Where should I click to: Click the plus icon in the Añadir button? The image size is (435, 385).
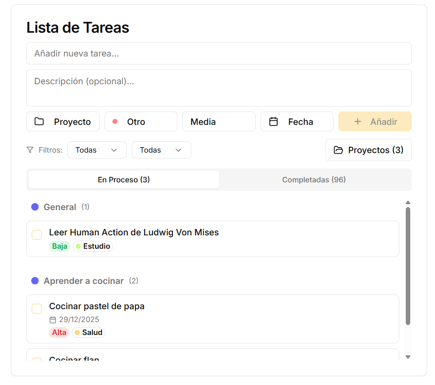pyautogui.click(x=358, y=121)
